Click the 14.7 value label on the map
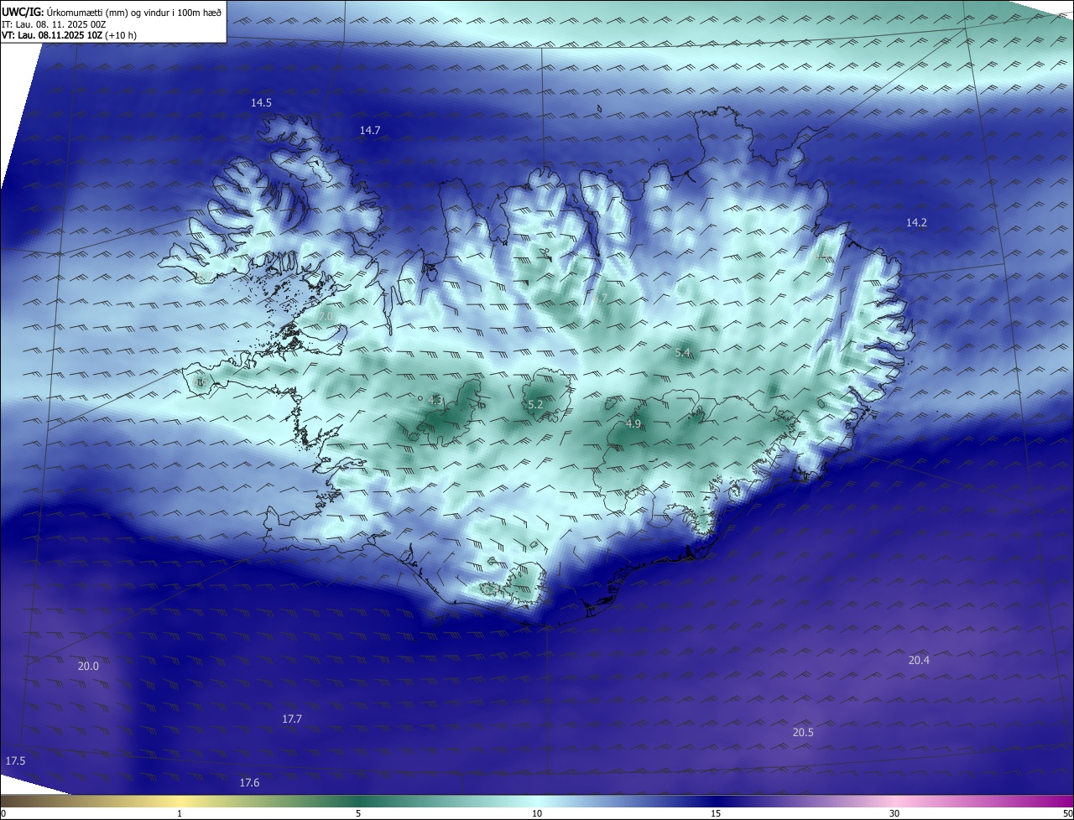The height and width of the screenshot is (820, 1074). pyautogui.click(x=370, y=130)
